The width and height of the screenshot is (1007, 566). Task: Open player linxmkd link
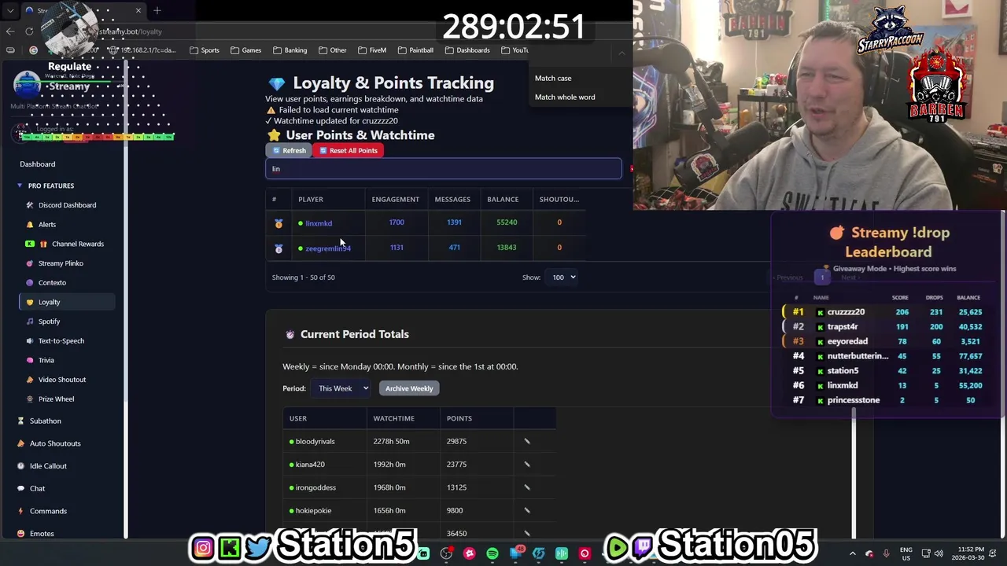(319, 223)
